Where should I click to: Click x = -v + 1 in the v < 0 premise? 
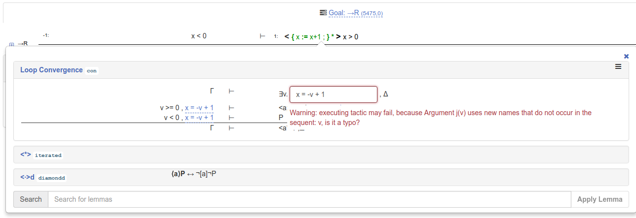click(199, 118)
